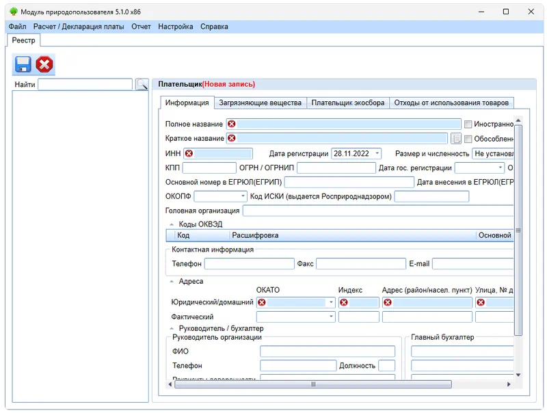547x413 pixels.
Task: Click the error icon in Полное название field
Action: (232, 124)
